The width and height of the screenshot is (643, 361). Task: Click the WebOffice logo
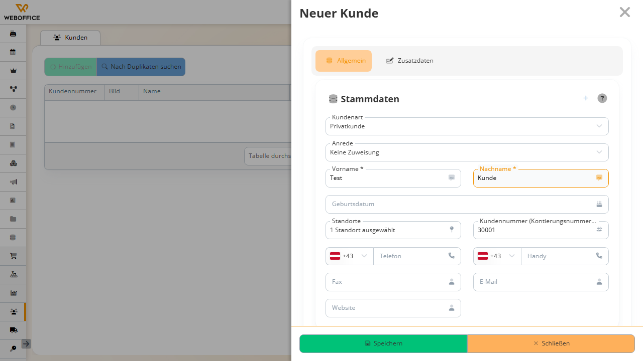click(x=22, y=12)
